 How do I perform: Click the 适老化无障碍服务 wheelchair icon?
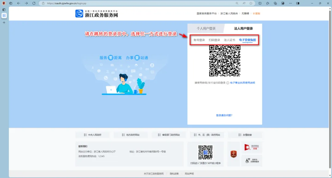tap(252, 161)
